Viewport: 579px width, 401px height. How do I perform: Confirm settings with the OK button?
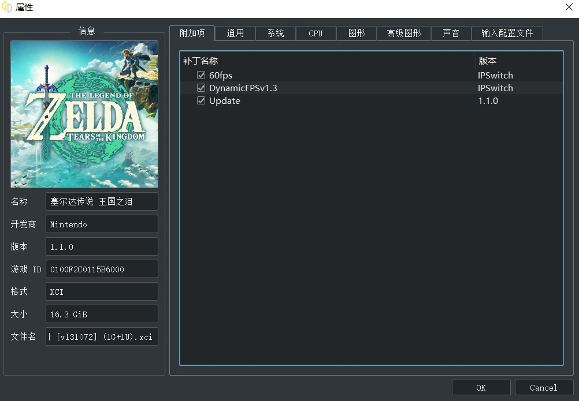point(481,387)
